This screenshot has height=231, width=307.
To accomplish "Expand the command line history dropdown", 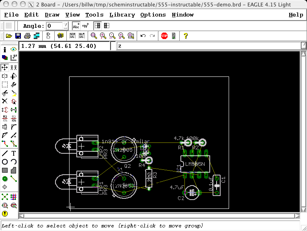I will 303,46.
